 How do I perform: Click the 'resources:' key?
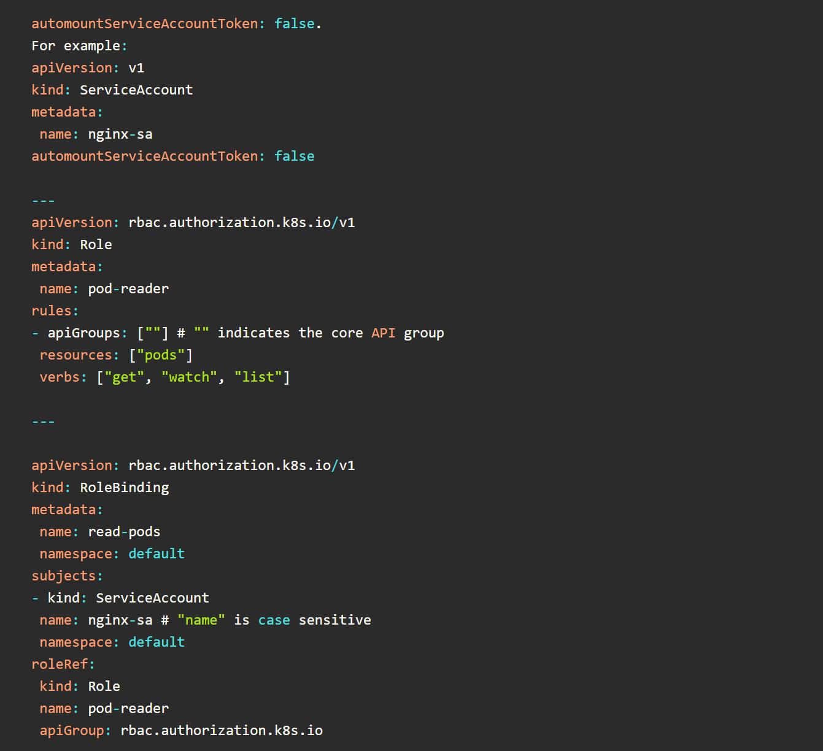tap(79, 355)
